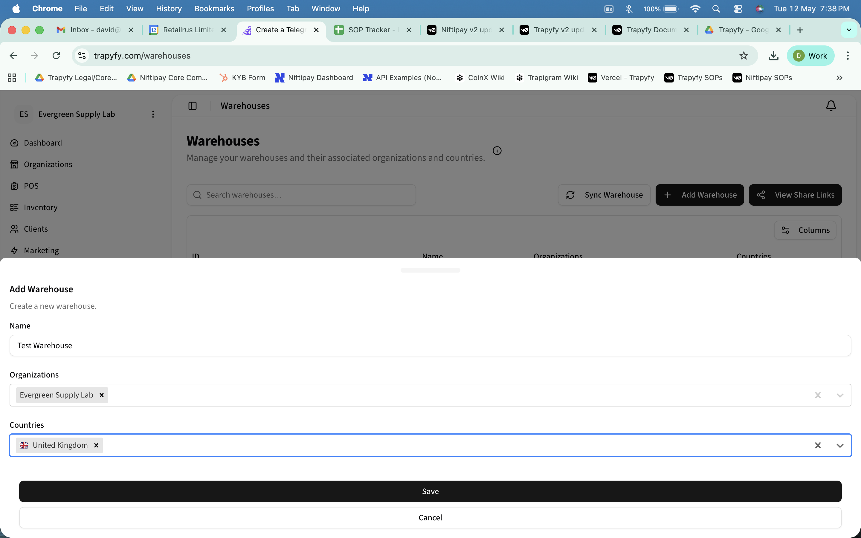The image size is (861, 538).
Task: Open the tab search dropdown
Action: point(849,30)
